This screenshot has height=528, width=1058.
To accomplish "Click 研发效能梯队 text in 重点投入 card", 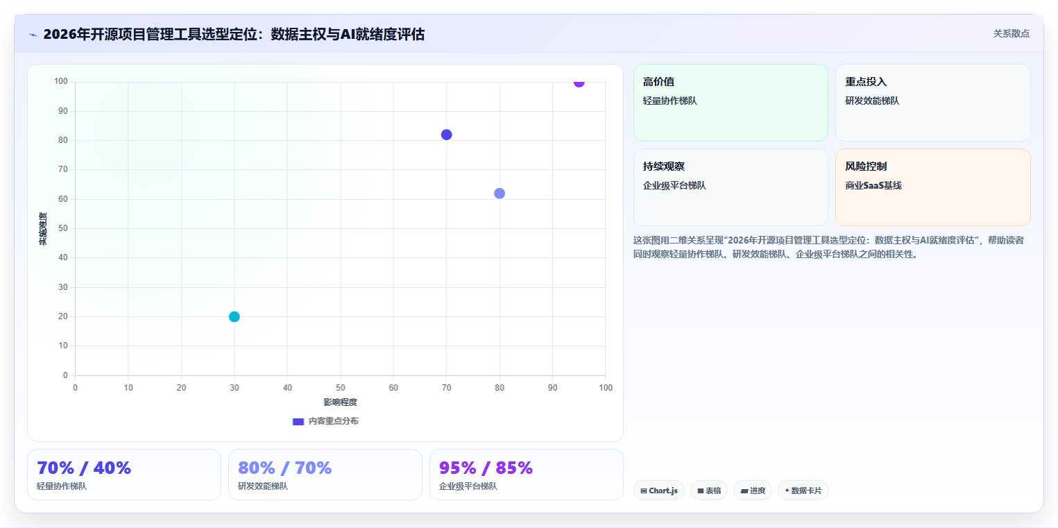I will click(x=872, y=101).
